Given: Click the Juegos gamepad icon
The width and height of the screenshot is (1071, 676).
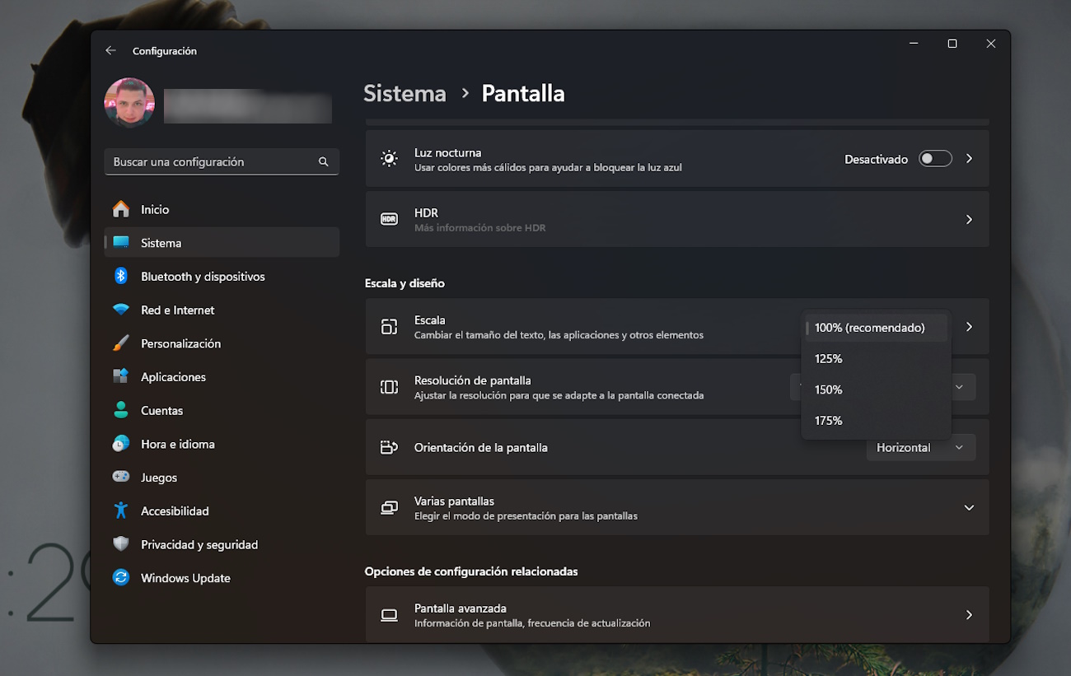Looking at the screenshot, I should (x=121, y=477).
